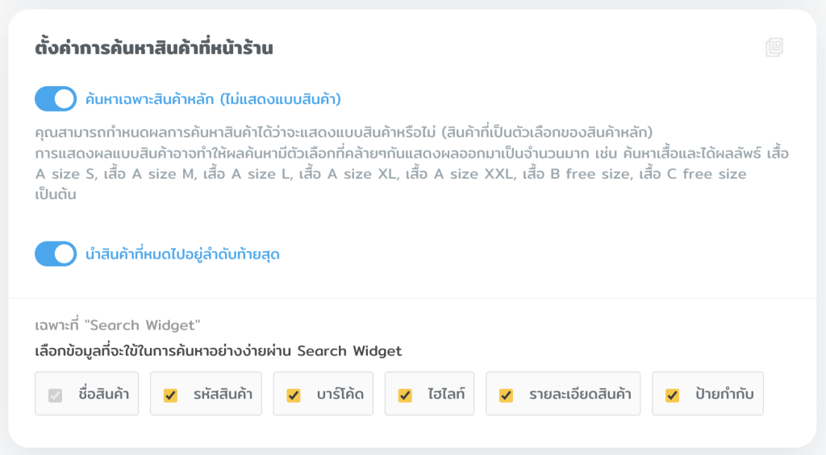Image resolution: width=826 pixels, height=455 pixels.
Task: Toggle the นำสินค้าที่หมดไปอยู่ลำดับท้ายสุด switch
Action: coord(56,254)
